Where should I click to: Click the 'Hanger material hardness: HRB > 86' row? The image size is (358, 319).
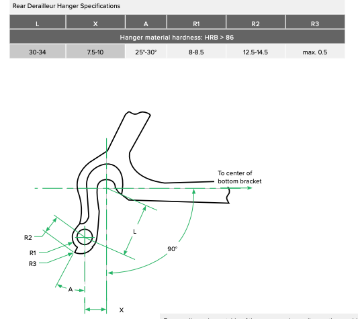click(177, 37)
